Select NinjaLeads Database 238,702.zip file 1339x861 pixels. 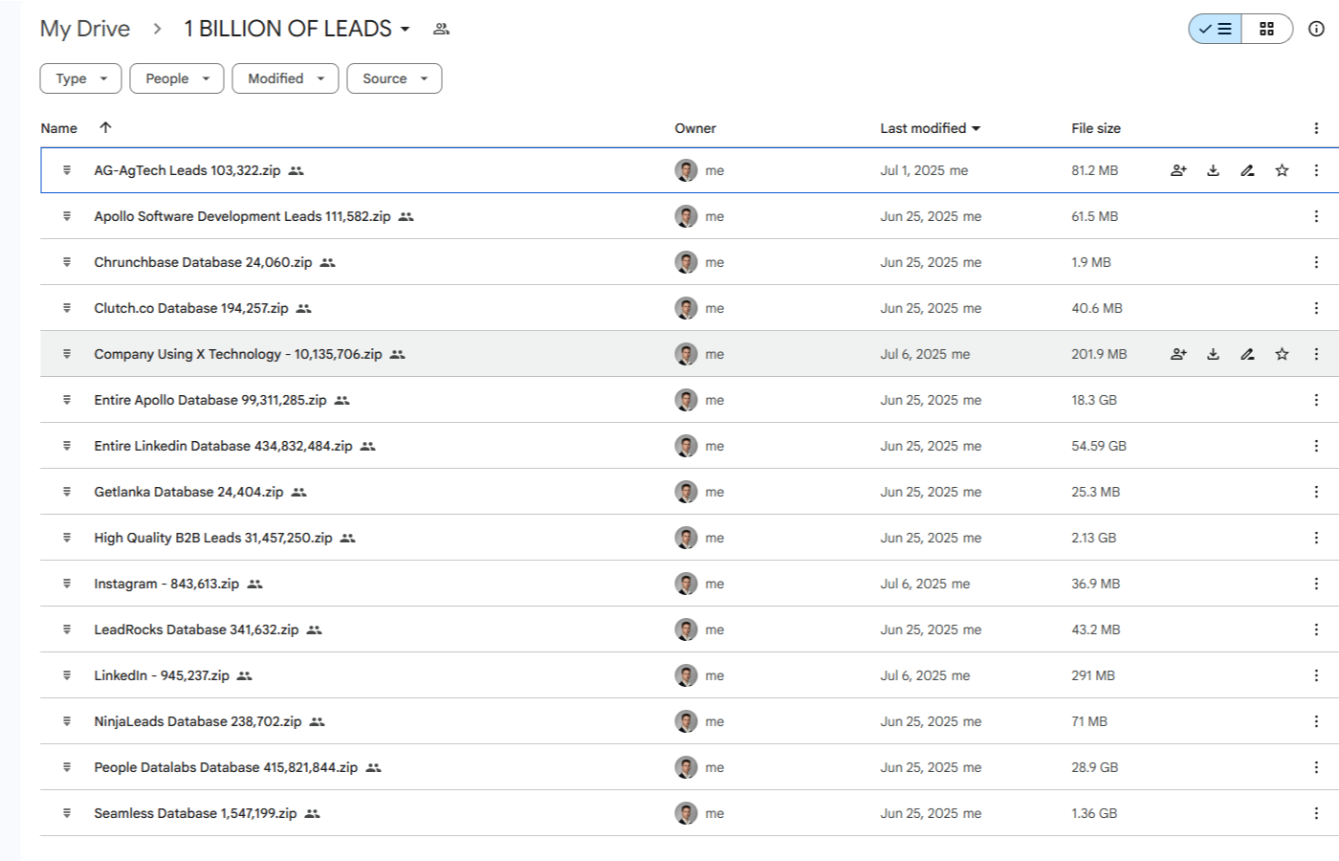coord(198,721)
